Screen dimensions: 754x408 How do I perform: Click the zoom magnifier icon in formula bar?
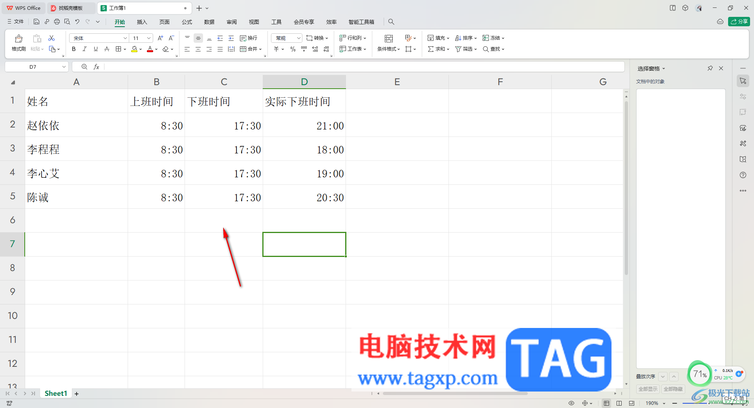click(x=84, y=67)
